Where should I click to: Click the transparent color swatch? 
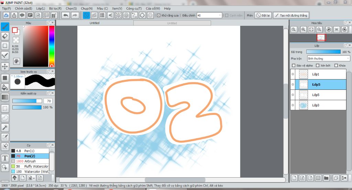[16, 40]
